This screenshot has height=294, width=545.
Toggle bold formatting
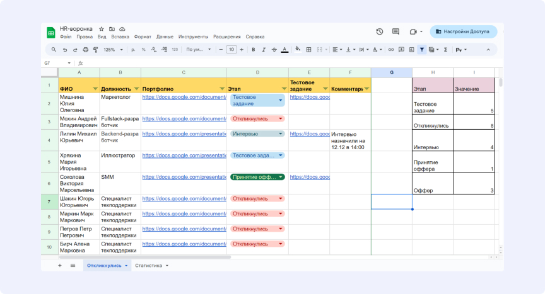[254, 49]
